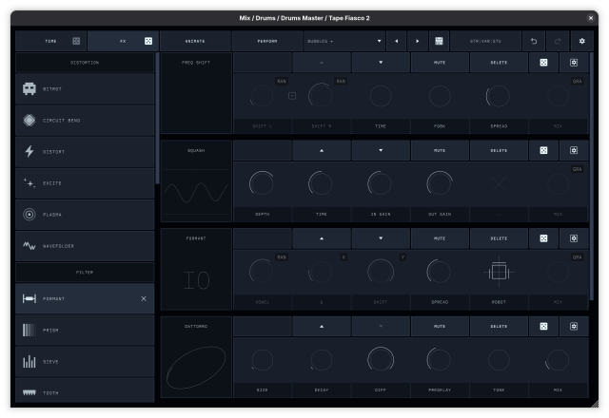Randomize Squash with the dice icon
This screenshot has width=609, height=418.
pyautogui.click(x=543, y=150)
